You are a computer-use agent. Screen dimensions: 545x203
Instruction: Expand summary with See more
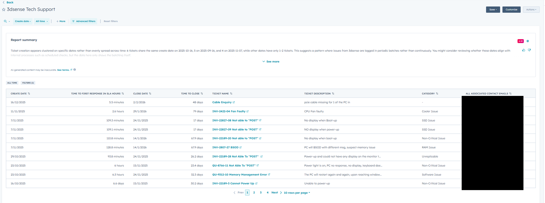pyautogui.click(x=271, y=62)
